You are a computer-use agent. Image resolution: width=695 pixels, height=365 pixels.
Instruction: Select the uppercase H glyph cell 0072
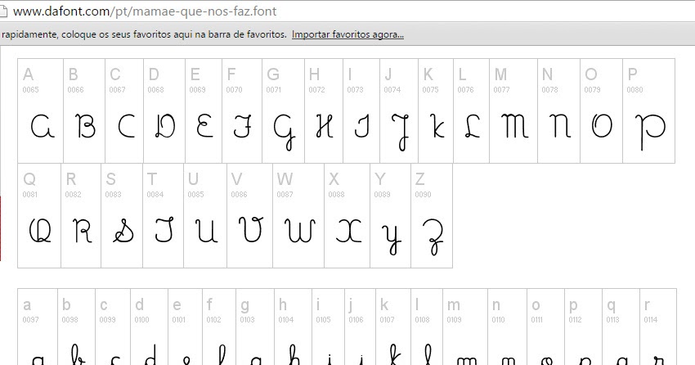324,110
